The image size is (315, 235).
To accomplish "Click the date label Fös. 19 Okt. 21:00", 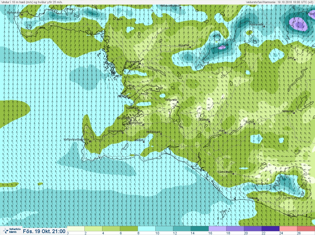I will [44, 231].
